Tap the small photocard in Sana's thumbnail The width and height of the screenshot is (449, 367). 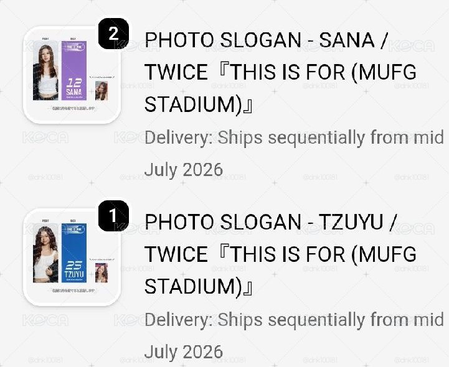pyautogui.click(x=102, y=91)
